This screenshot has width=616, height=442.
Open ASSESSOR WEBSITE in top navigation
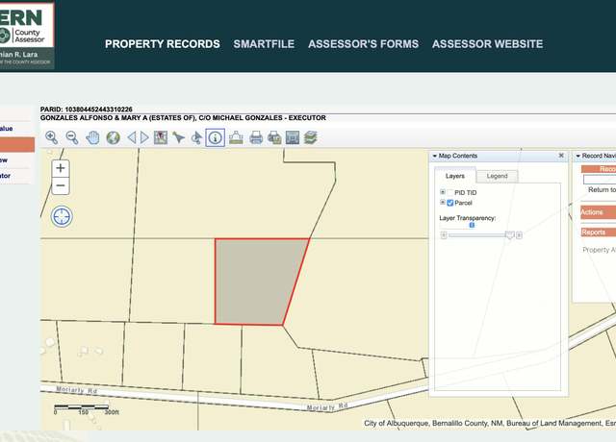pyautogui.click(x=488, y=44)
